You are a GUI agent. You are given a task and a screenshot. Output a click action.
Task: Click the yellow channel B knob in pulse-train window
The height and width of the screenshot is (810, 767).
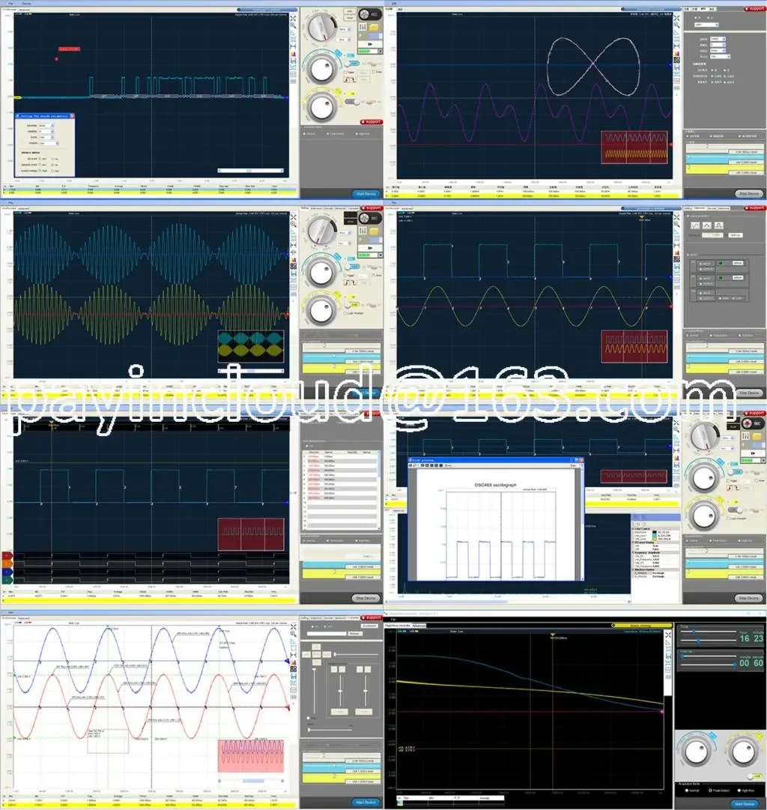[x=322, y=106]
